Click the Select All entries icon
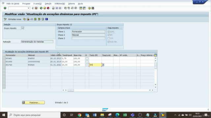Image resolution: width=211 pixels, height=118 pixels. click(35, 19)
